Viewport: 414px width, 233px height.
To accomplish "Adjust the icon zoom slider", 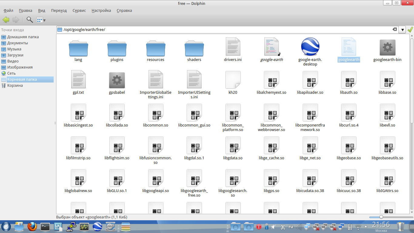I will coord(381,217).
